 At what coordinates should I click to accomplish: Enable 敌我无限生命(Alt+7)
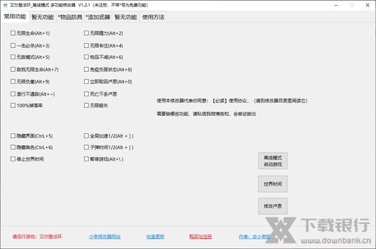click(34, 69)
